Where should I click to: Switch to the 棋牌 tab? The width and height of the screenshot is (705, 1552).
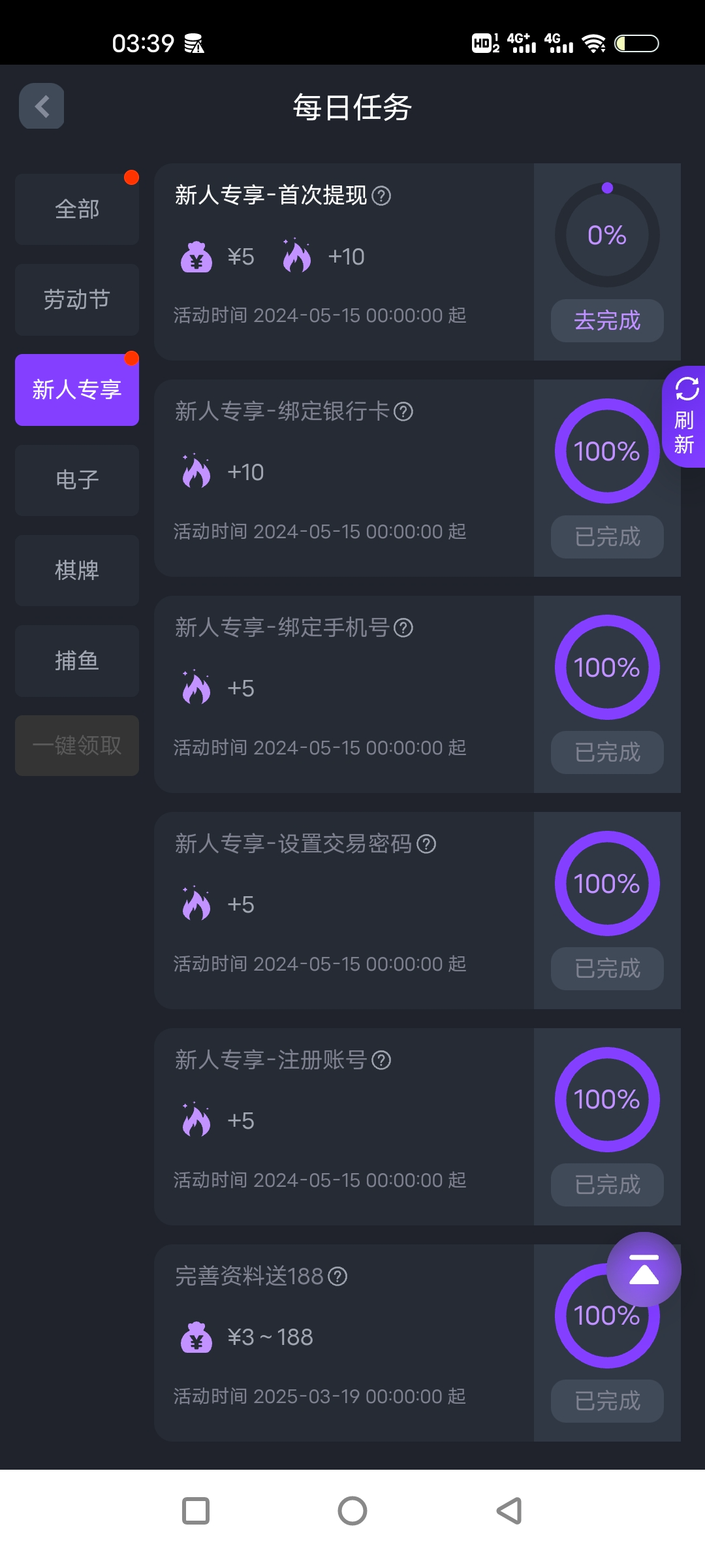point(77,570)
